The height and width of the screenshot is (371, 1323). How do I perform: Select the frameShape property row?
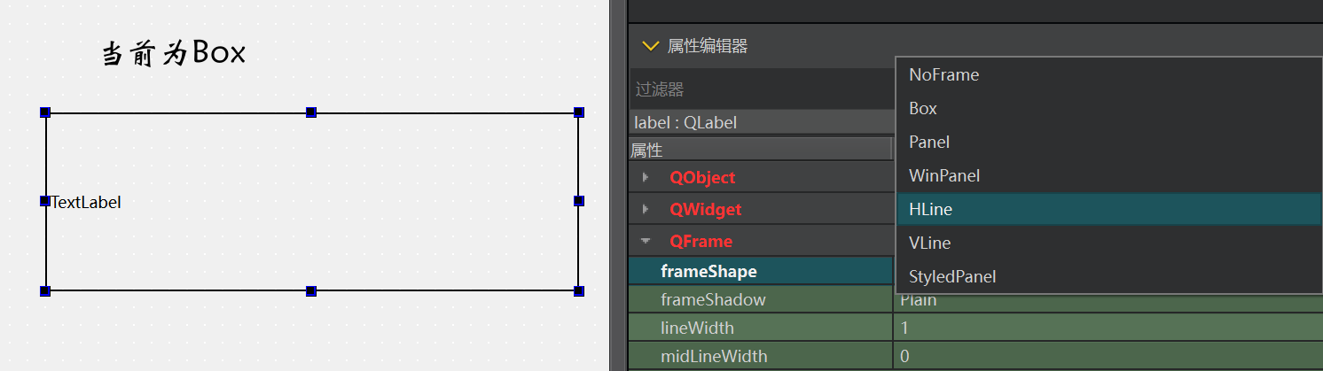pyautogui.click(x=708, y=271)
